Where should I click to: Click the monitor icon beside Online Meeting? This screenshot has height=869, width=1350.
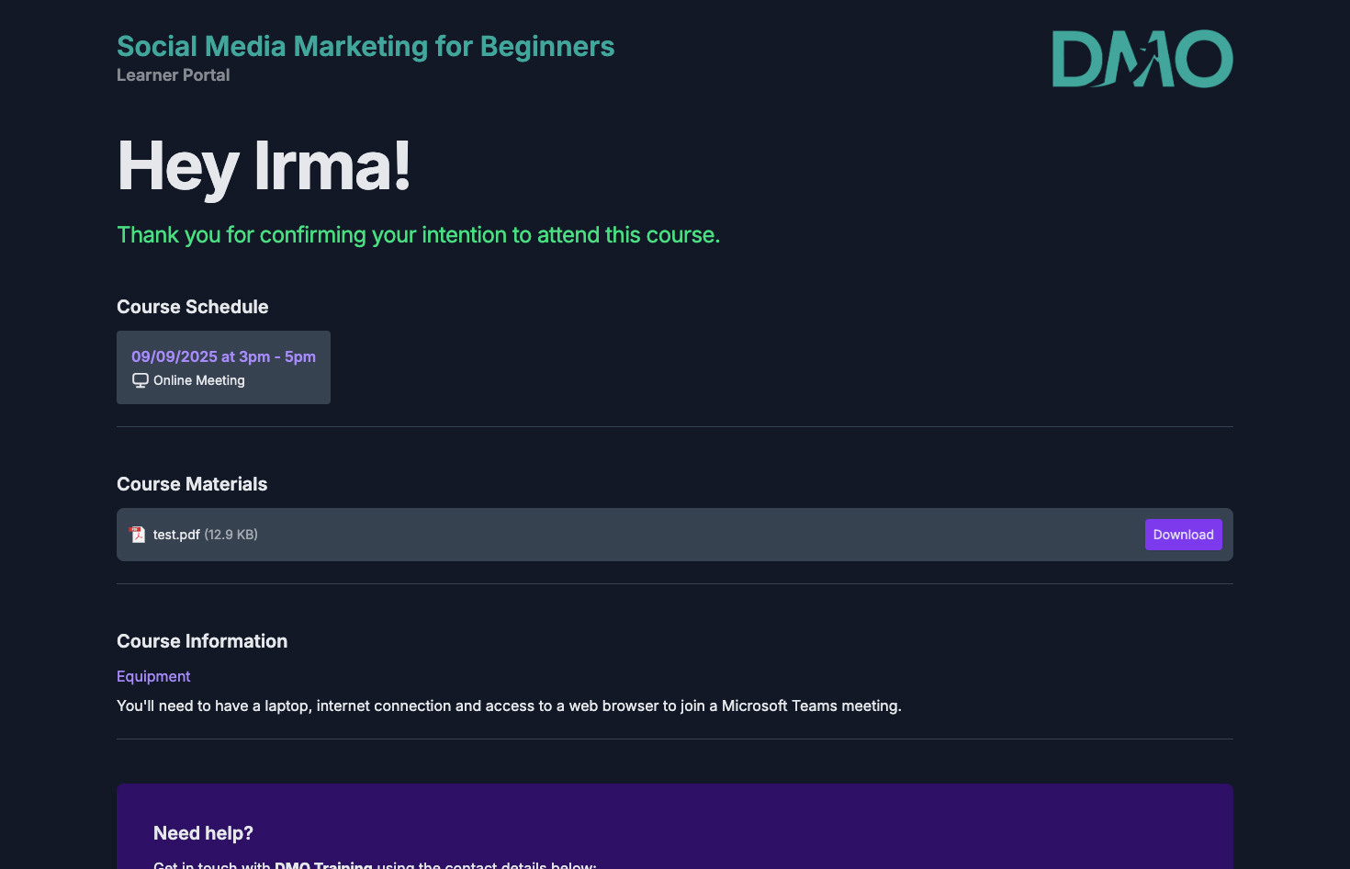[x=141, y=380]
